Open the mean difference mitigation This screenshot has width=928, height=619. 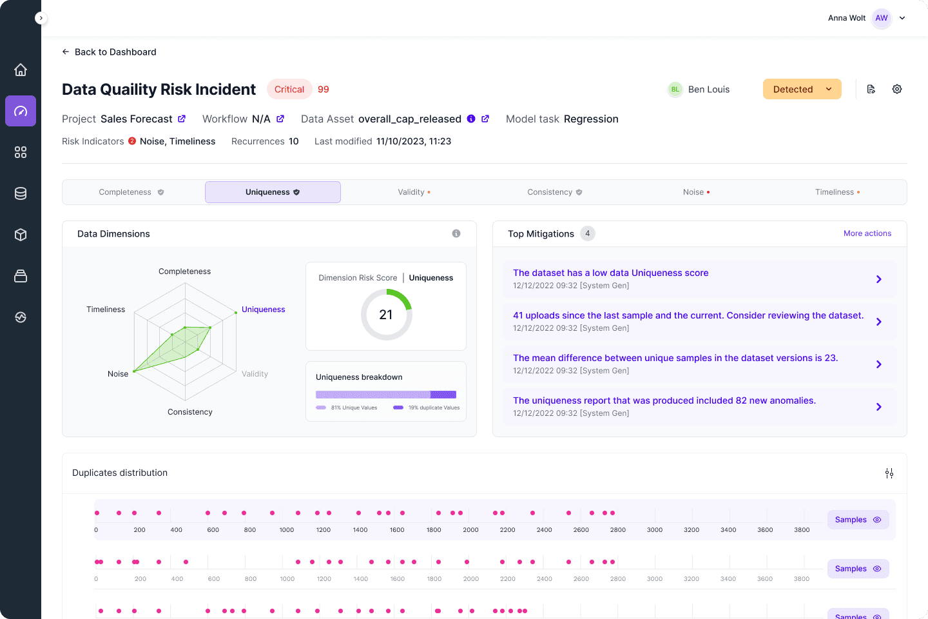699,364
